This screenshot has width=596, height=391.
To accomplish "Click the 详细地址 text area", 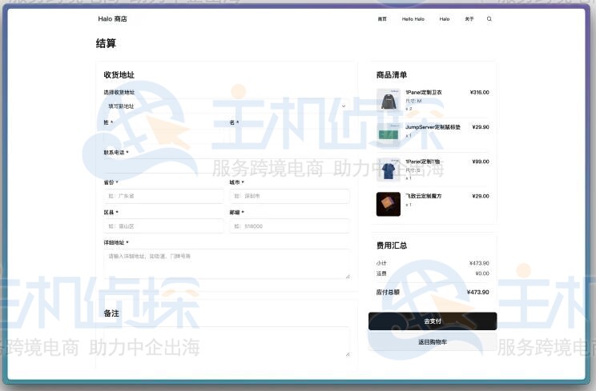I will pos(227,264).
